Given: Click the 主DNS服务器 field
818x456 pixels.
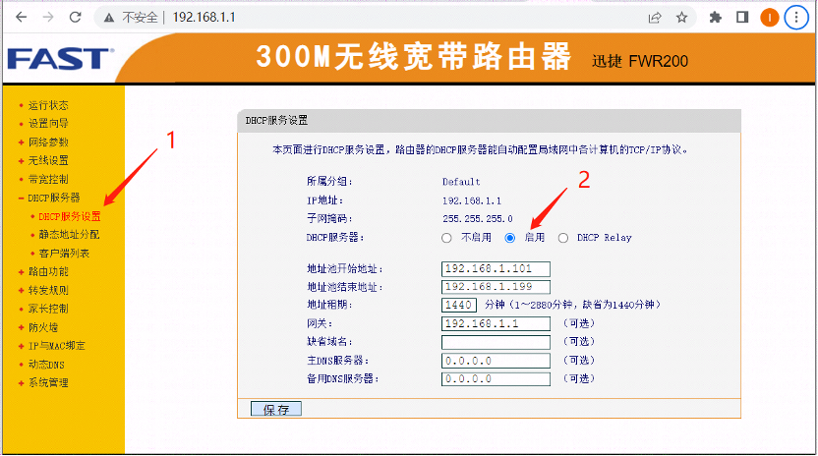Looking at the screenshot, I should point(496,361).
